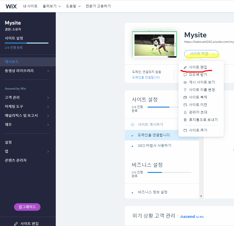Screen dimensions: 234x226
Task: Click speech bubble icon for 피드백 받기
Action: point(185,75)
